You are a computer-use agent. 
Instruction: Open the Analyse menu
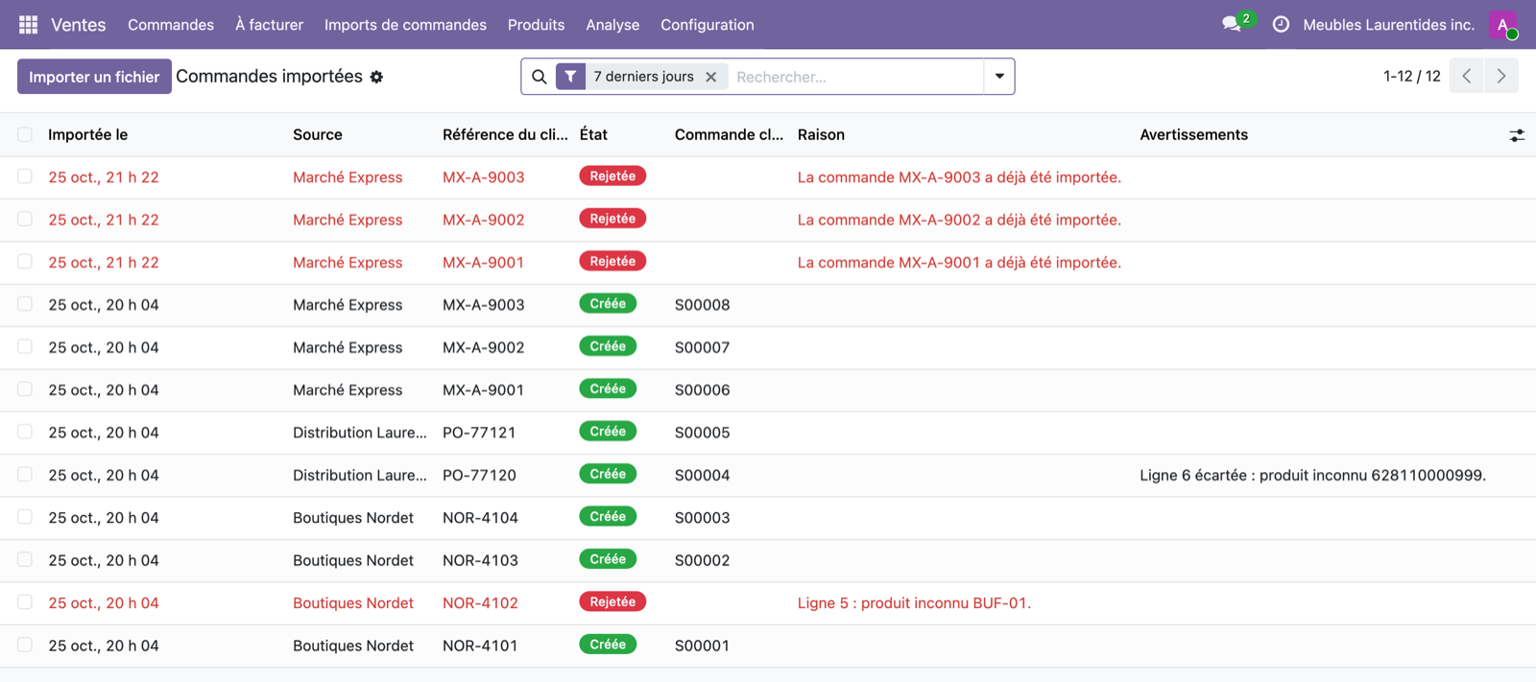612,25
